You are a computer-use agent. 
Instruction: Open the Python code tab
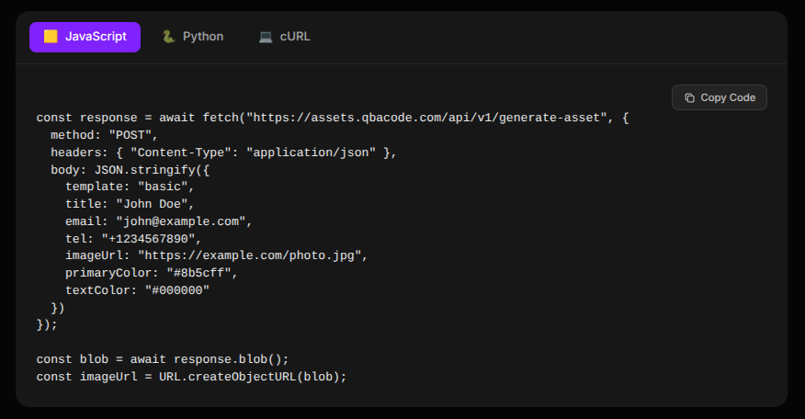[193, 37]
